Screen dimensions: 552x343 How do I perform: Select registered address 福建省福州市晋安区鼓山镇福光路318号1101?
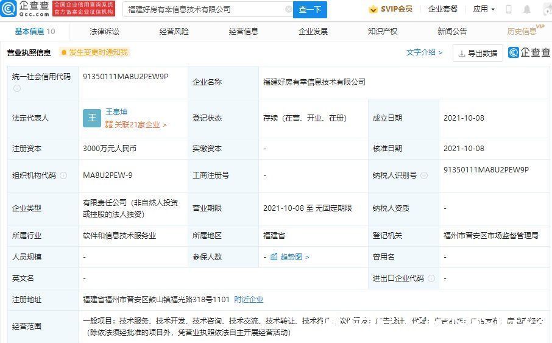point(156,299)
